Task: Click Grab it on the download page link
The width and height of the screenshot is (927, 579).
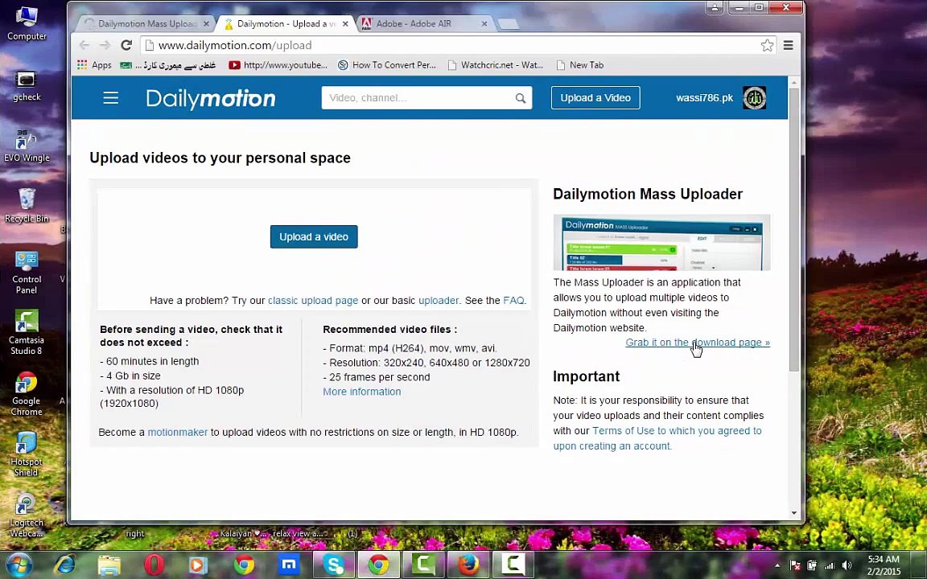Action: tap(698, 343)
